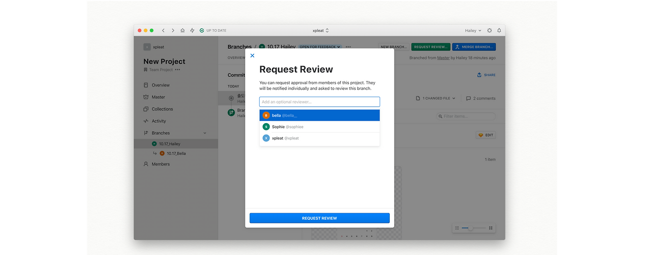Switch to small grid view icon
Viewport: 652px width, 255px height.
457,229
